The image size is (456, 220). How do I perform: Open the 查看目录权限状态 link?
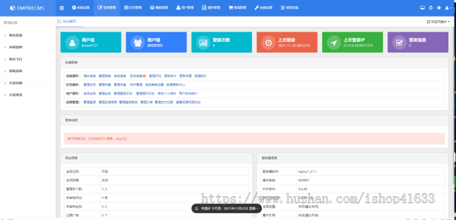tap(188, 102)
